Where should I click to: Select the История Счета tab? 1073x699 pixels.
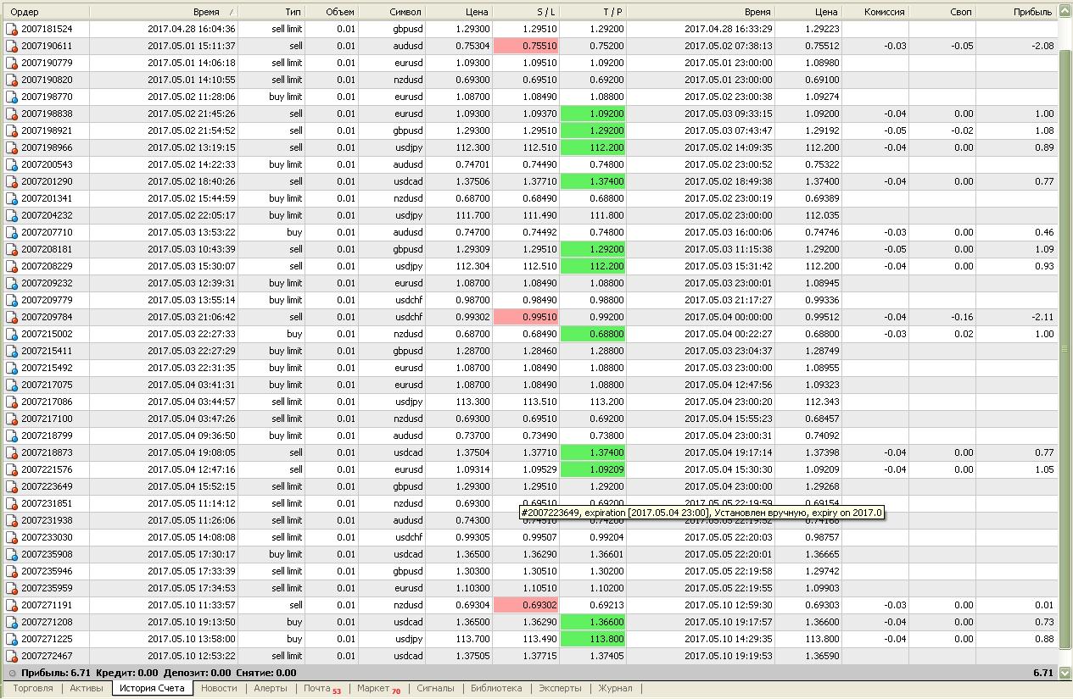[x=152, y=689]
